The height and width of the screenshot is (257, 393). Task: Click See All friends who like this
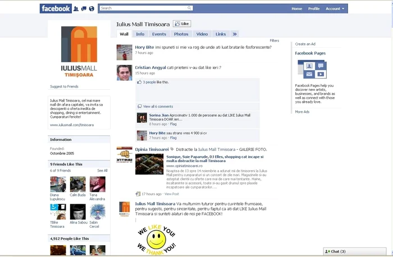[x=102, y=171]
